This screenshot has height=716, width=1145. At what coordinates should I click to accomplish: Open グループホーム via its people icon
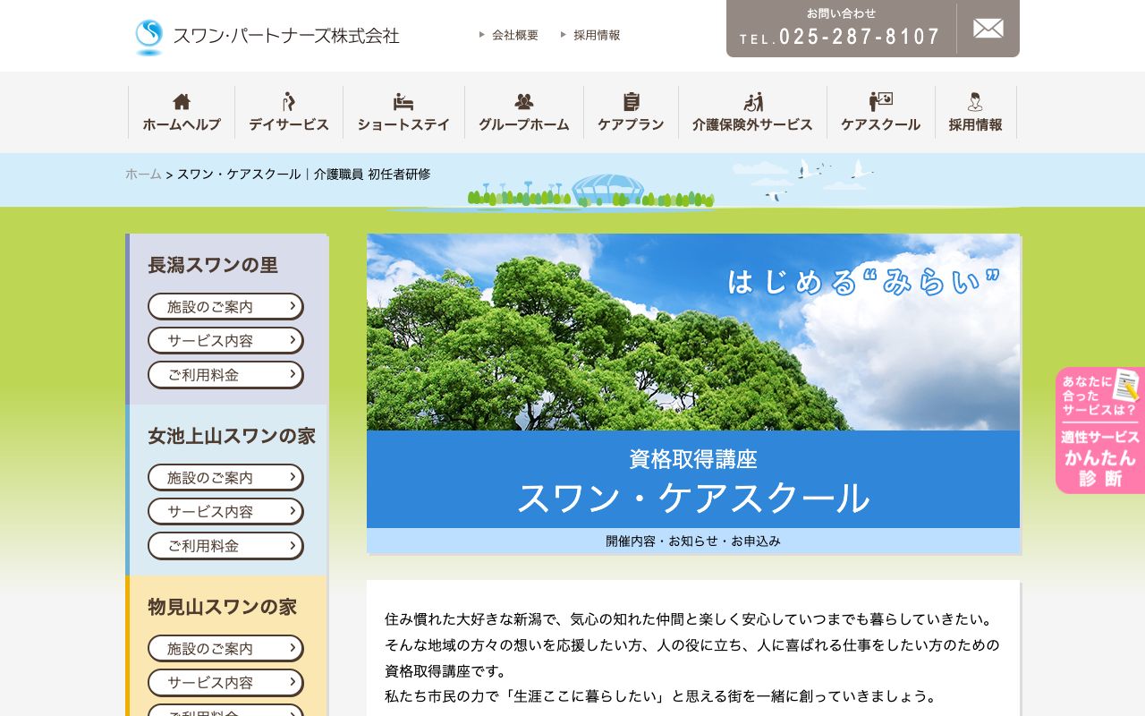pyautogui.click(x=523, y=100)
